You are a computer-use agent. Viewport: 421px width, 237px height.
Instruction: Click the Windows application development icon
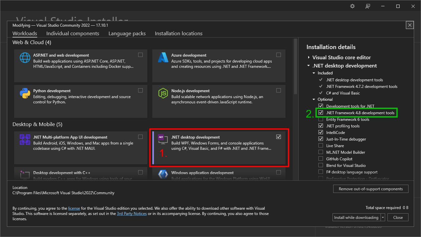163,174
